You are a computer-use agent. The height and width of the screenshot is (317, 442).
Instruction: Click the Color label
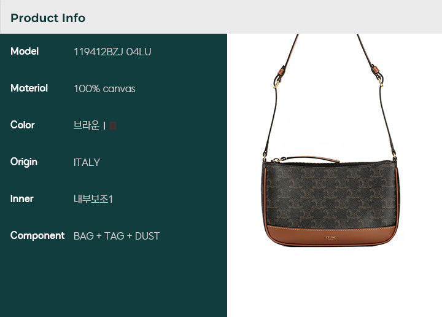[23, 125]
